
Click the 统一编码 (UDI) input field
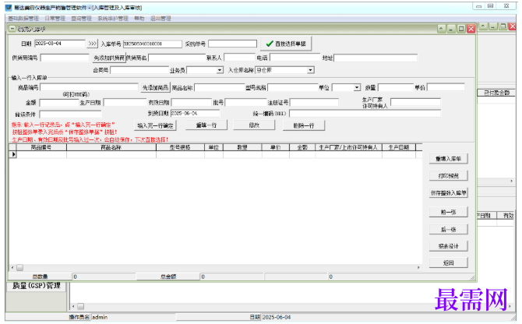(365, 114)
